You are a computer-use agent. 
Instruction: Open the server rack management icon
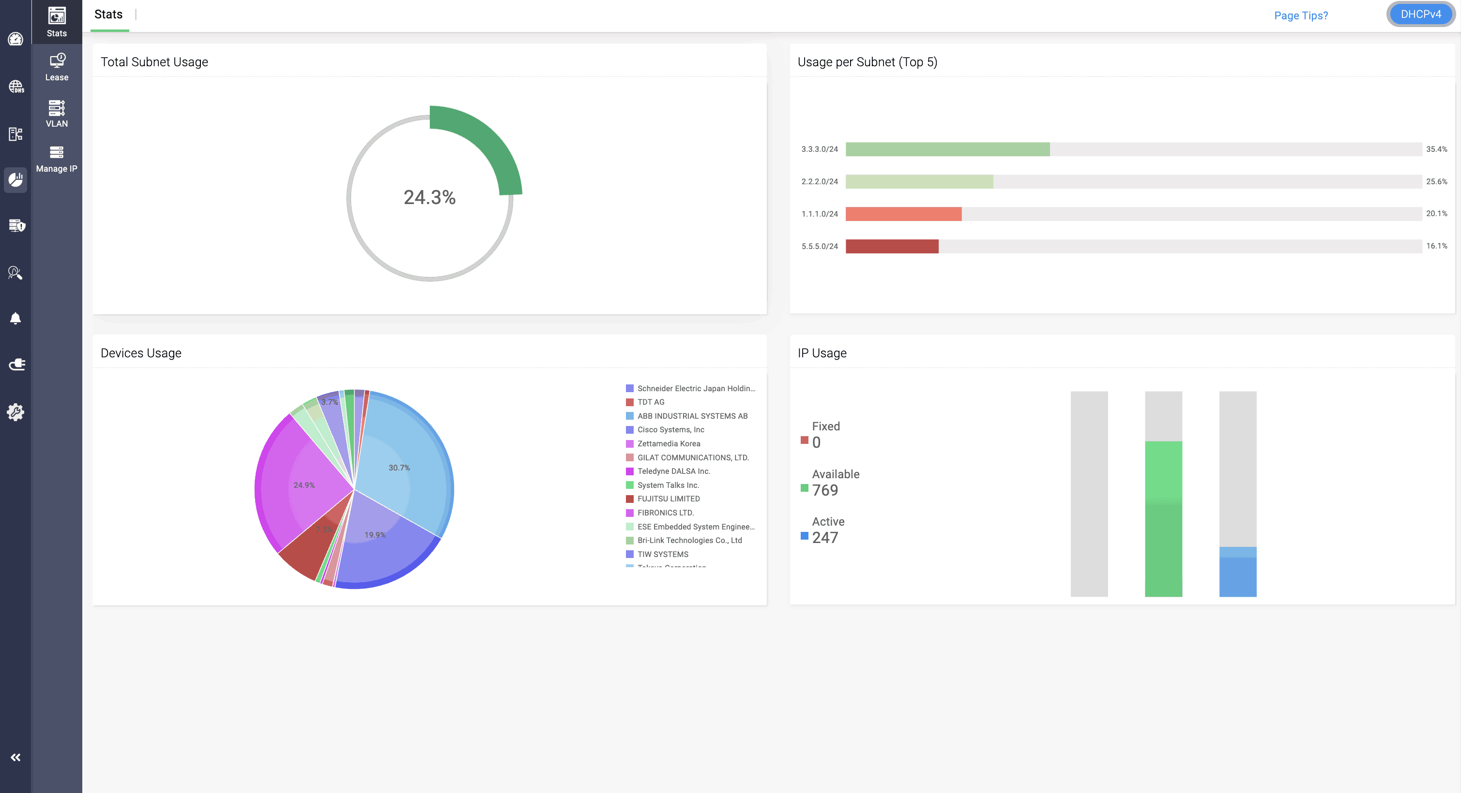[15, 134]
